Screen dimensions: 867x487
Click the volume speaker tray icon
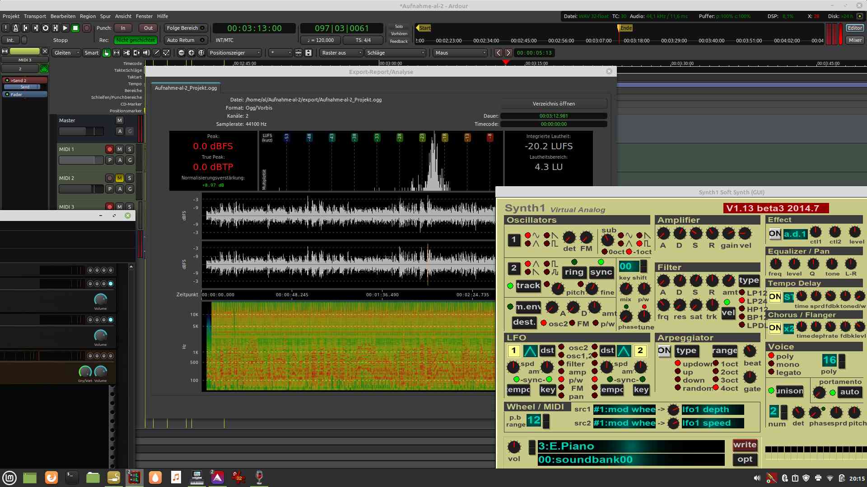point(757,478)
